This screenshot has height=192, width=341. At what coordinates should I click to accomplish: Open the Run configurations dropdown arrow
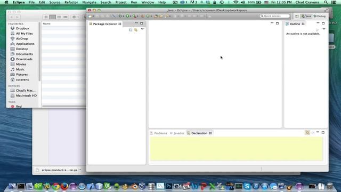pos(131,16)
